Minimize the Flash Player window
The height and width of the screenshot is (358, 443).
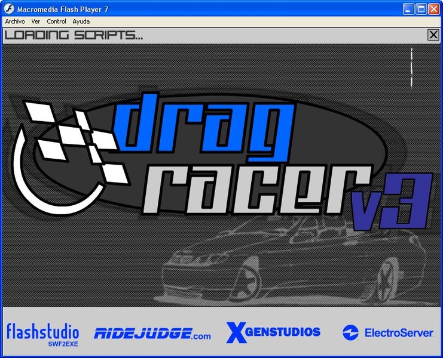[x=408, y=9]
